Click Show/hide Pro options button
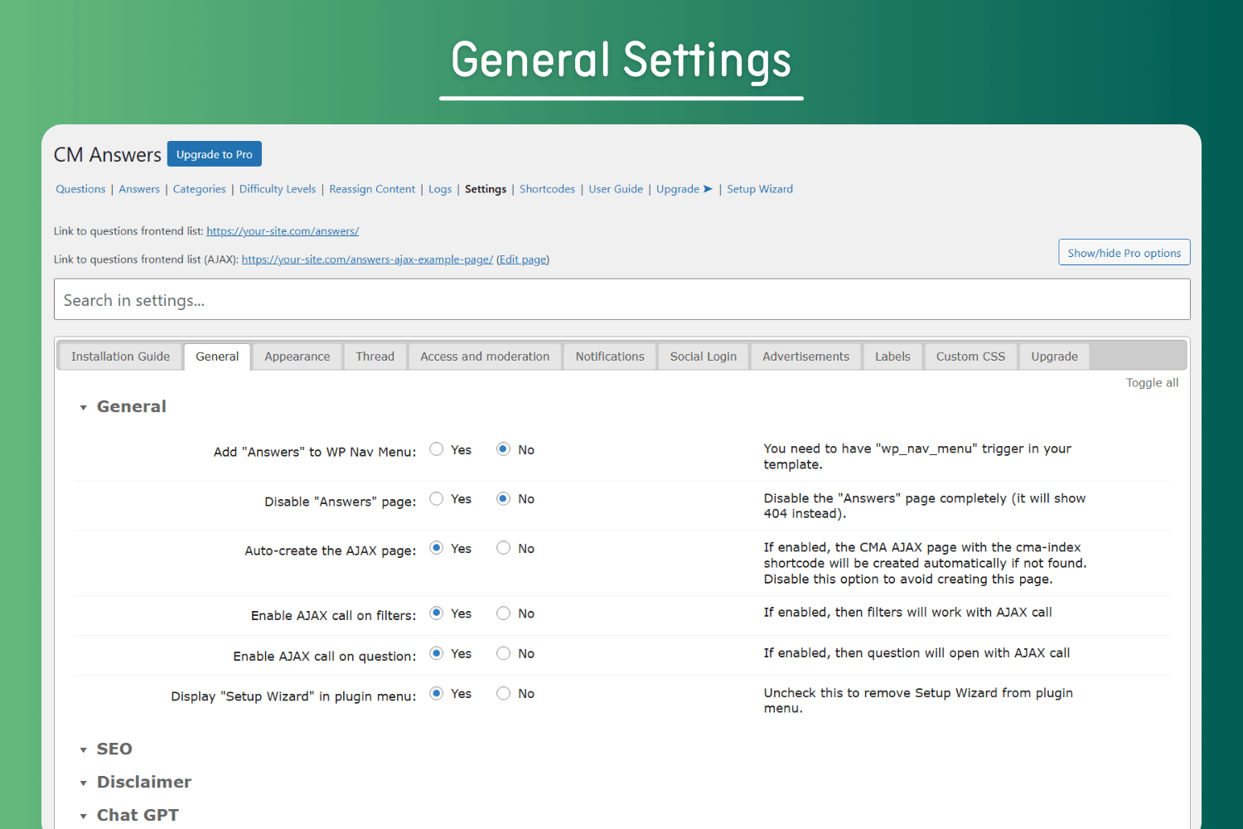 click(1124, 253)
